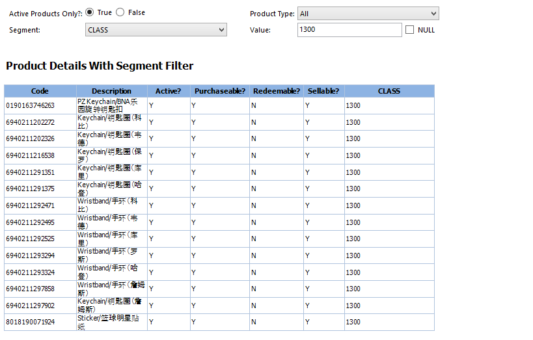Select product code 8018190071924 cell
Viewport: 533px width, 340px height.
tap(31, 322)
